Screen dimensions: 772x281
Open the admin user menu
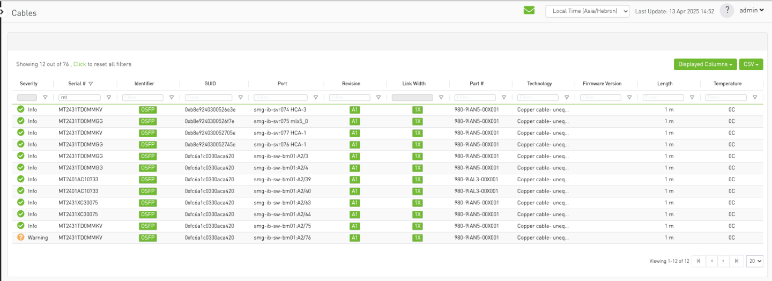752,11
